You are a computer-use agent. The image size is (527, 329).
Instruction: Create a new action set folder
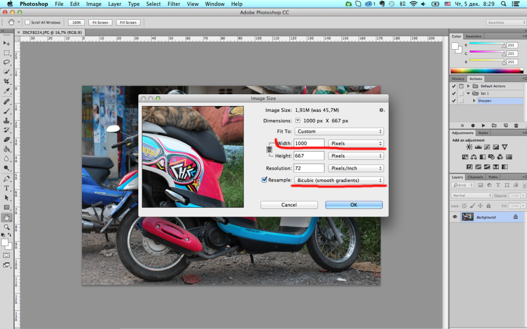494,125
